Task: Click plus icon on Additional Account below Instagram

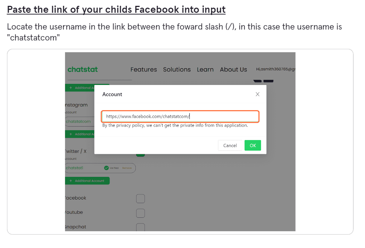Action: point(71,134)
